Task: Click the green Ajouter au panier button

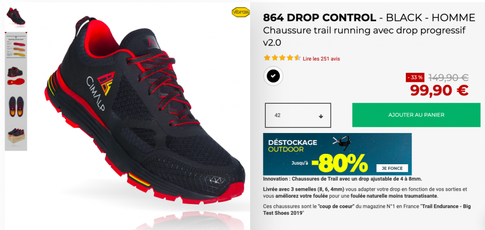Action: [416, 115]
